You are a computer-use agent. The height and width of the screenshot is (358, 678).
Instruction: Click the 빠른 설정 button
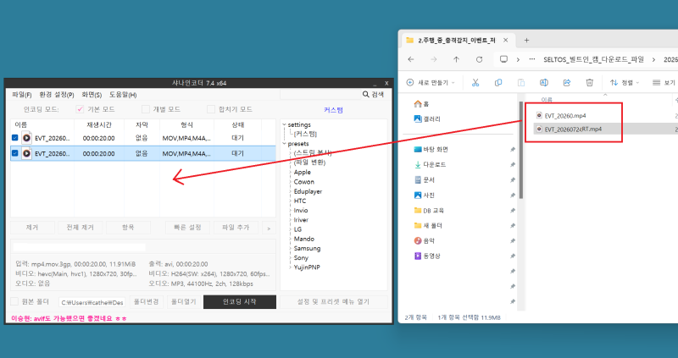[x=187, y=227]
